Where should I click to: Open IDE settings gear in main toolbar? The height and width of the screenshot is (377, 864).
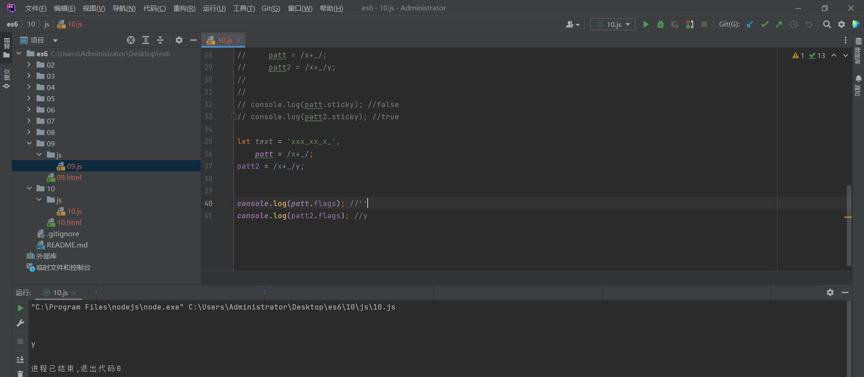click(841, 24)
